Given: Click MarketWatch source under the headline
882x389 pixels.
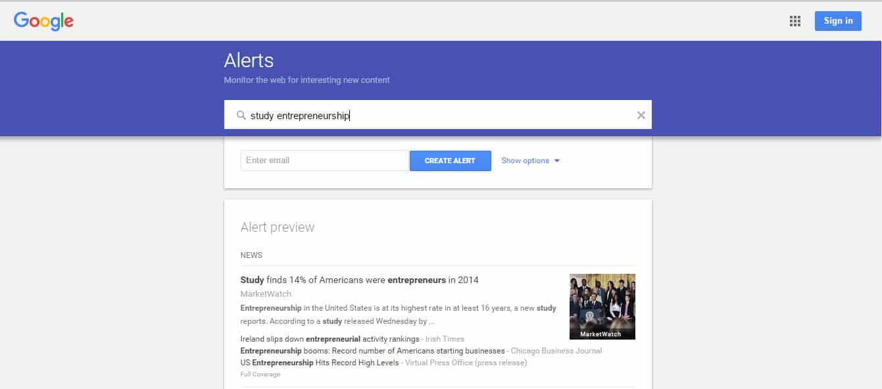Looking at the screenshot, I should pos(266,294).
